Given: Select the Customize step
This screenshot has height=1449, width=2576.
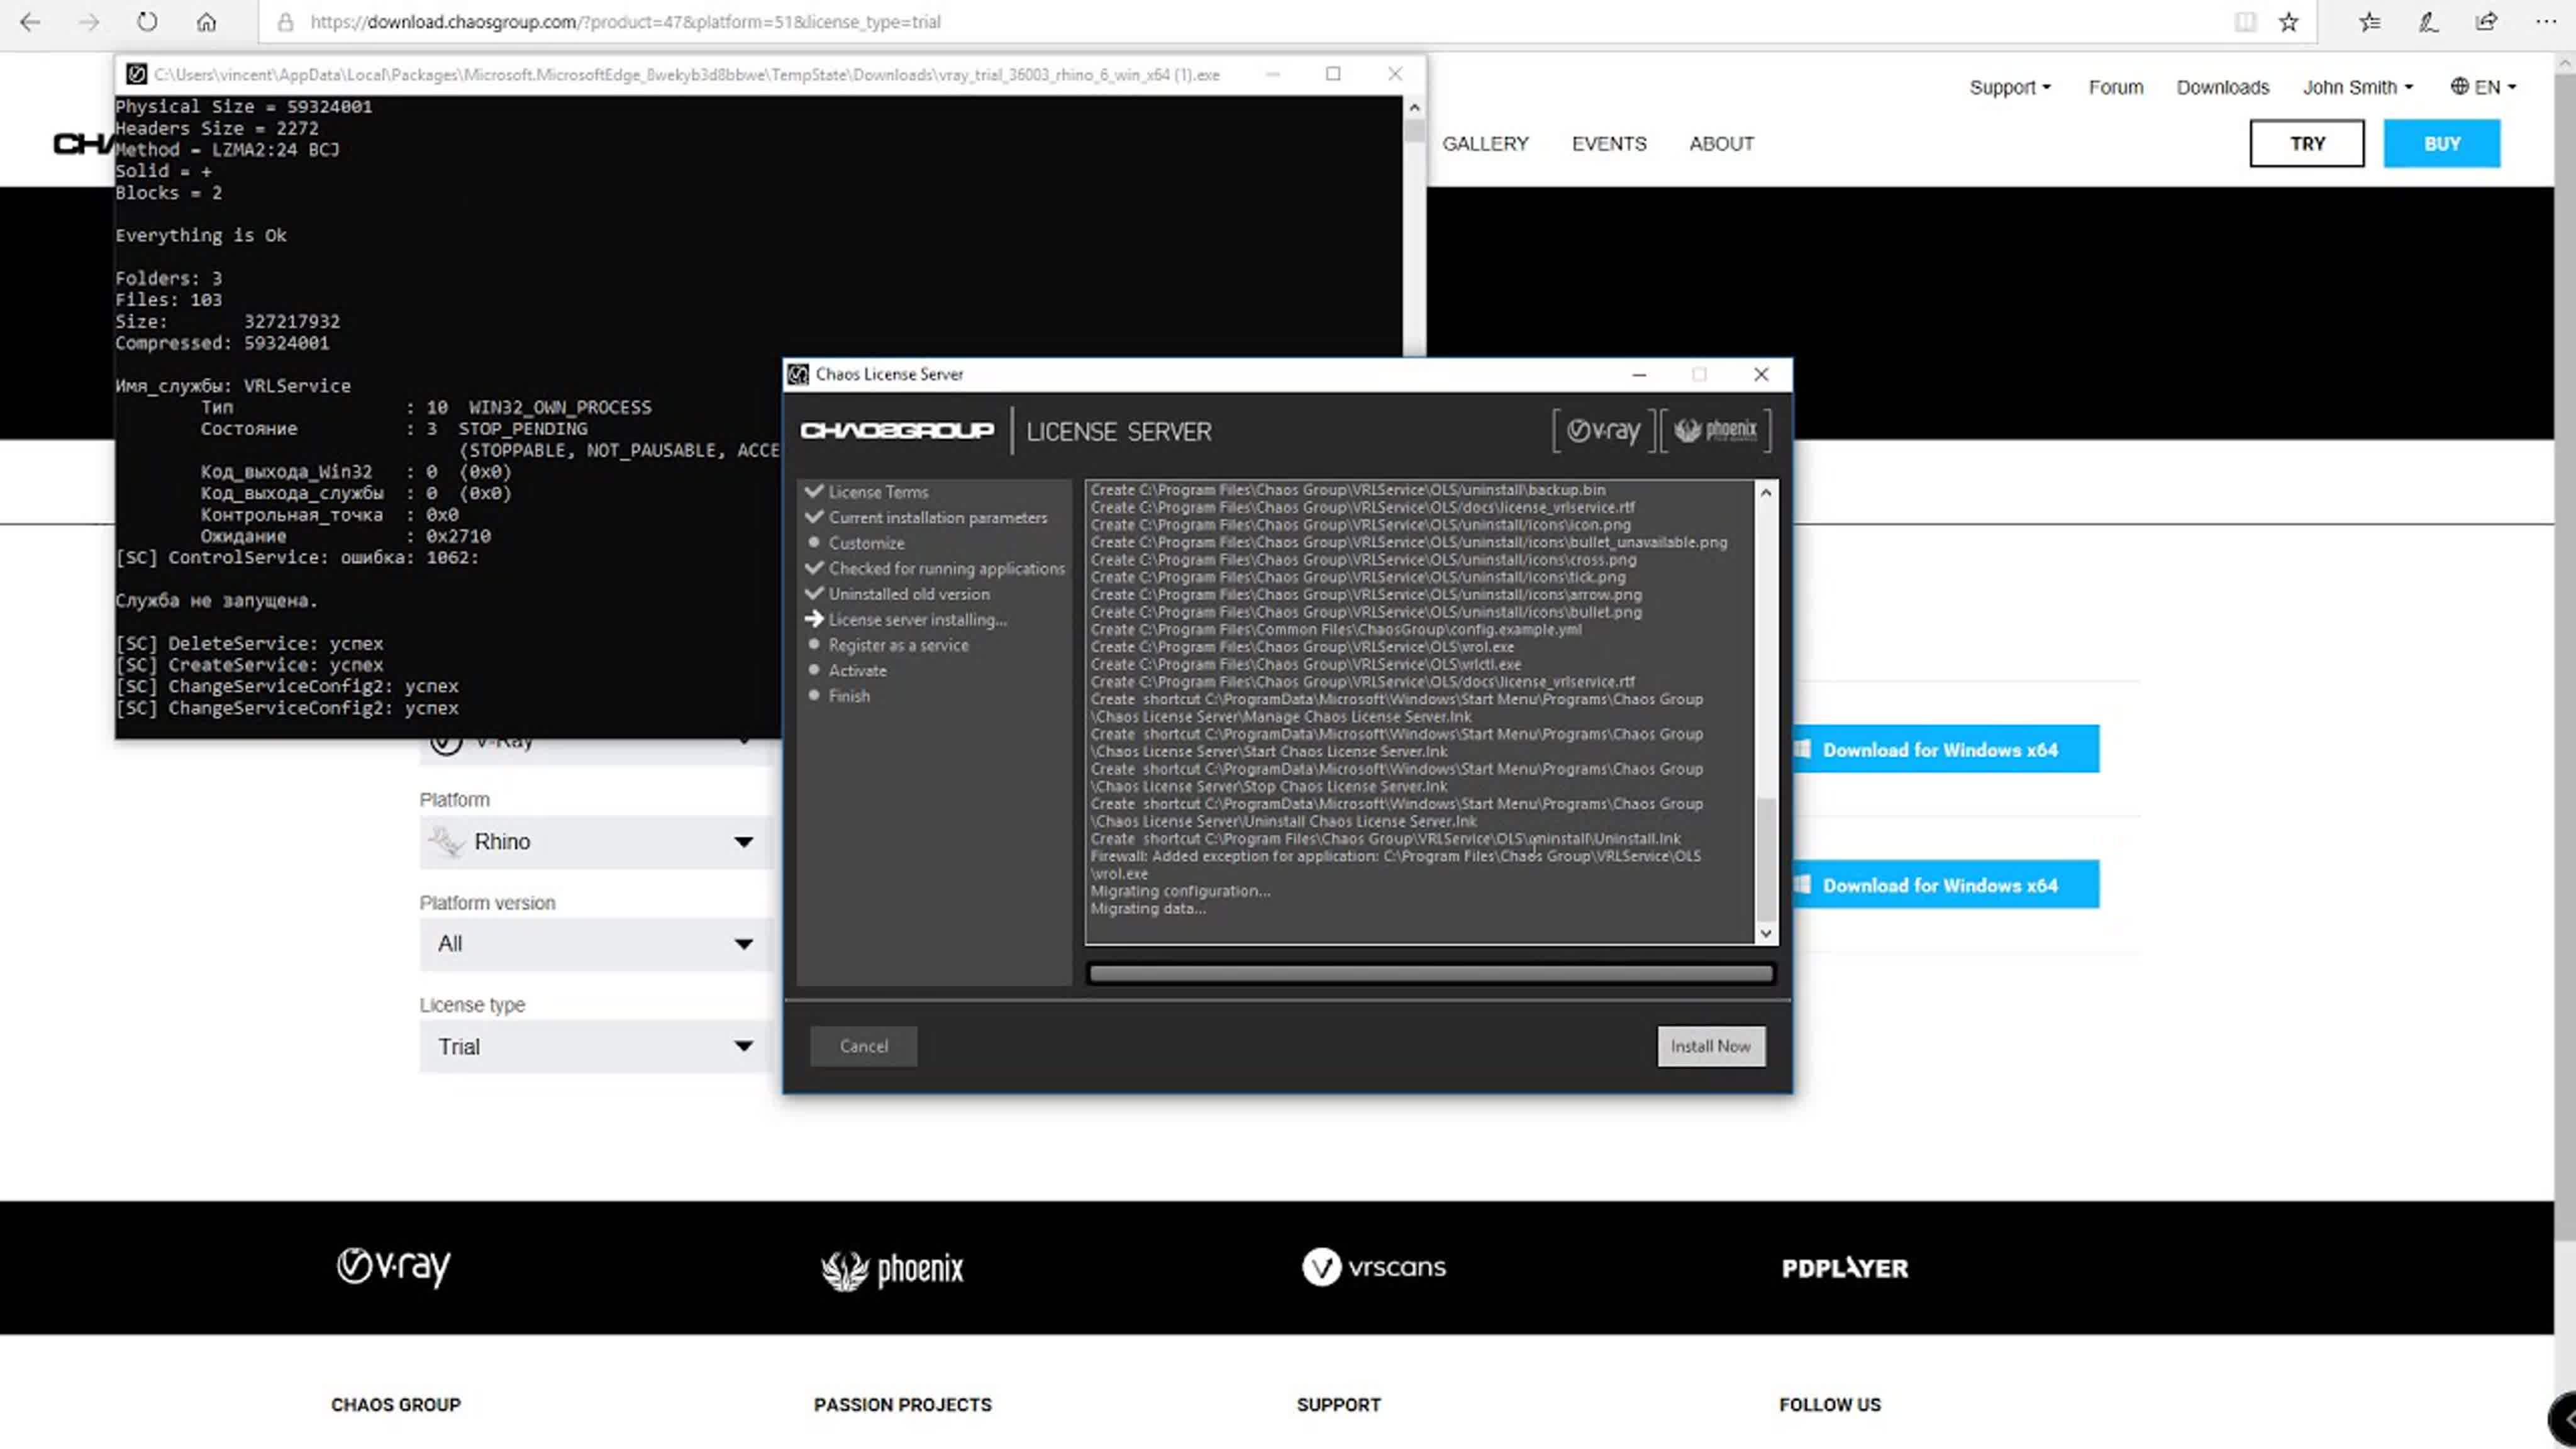Looking at the screenshot, I should tap(866, 543).
